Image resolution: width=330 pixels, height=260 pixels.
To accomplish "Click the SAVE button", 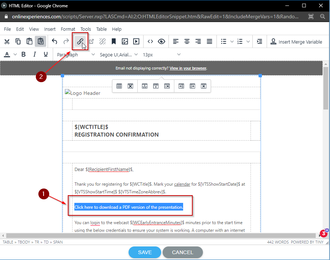I will pos(145,252).
